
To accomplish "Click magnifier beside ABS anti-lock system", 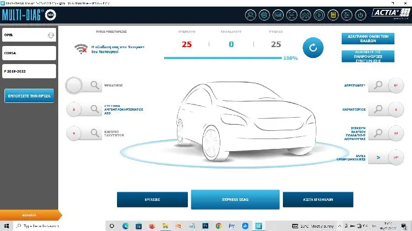I will coord(94,109).
